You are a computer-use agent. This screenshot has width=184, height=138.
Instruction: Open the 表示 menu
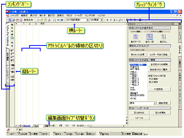coord(34,15)
